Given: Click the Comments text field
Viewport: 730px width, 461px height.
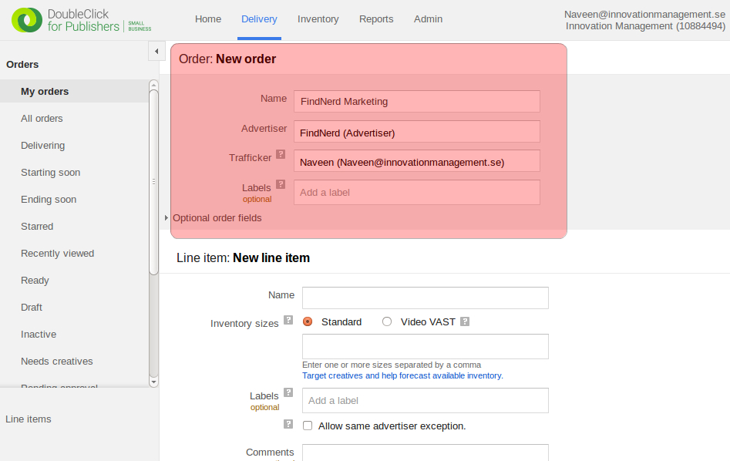Looking at the screenshot, I should (425, 453).
